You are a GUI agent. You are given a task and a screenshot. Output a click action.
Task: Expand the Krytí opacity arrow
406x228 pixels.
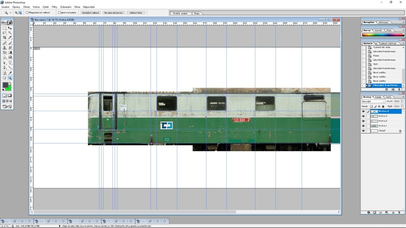pos(402,101)
